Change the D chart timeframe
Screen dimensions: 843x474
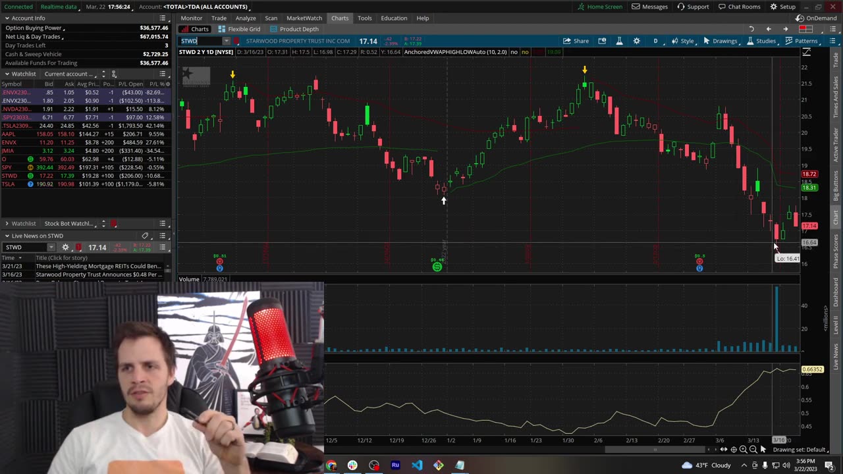[x=655, y=41]
